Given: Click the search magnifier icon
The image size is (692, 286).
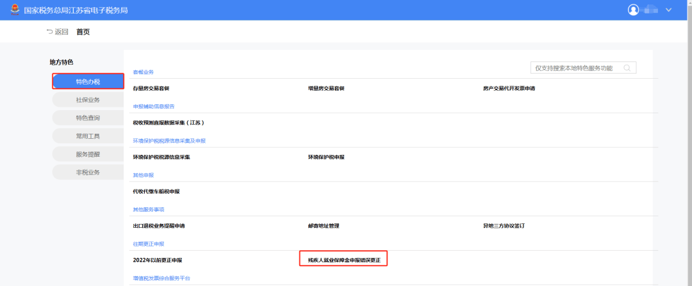Looking at the screenshot, I should (627, 68).
